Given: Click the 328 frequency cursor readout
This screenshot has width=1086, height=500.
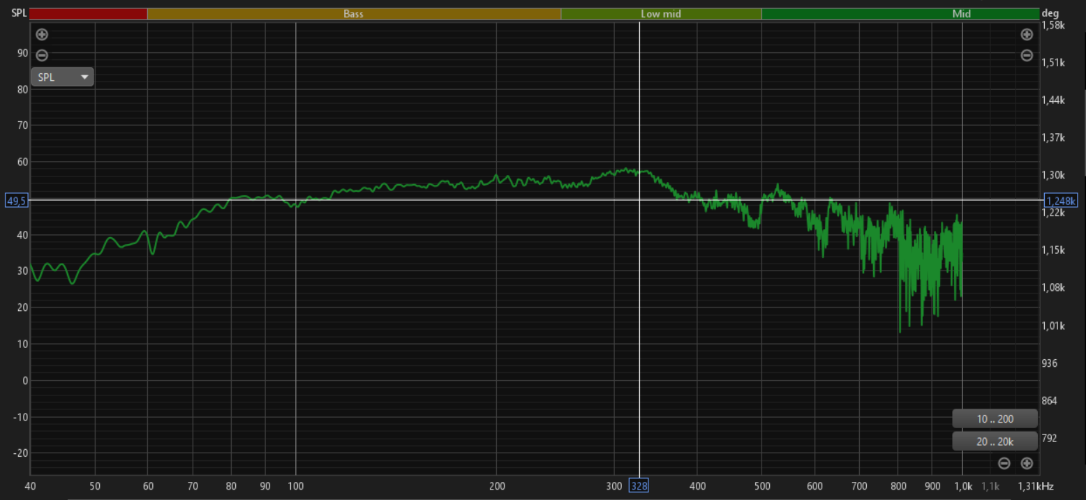Looking at the screenshot, I should [639, 486].
